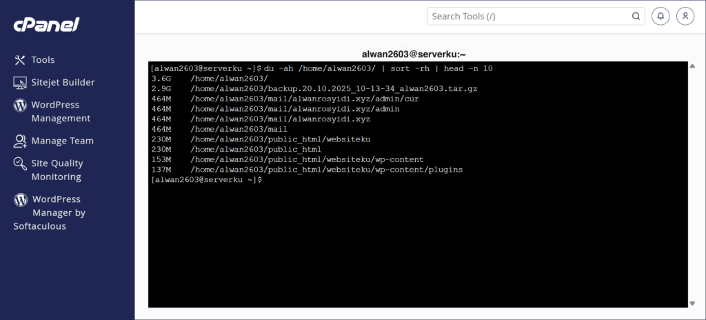Click terminal scrollbar down arrow
Image resolution: width=706 pixels, height=320 pixels.
pos(692,303)
